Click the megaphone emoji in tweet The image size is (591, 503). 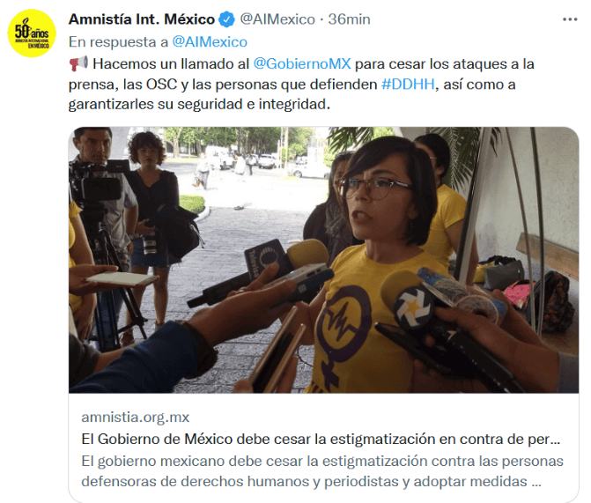tap(78, 63)
